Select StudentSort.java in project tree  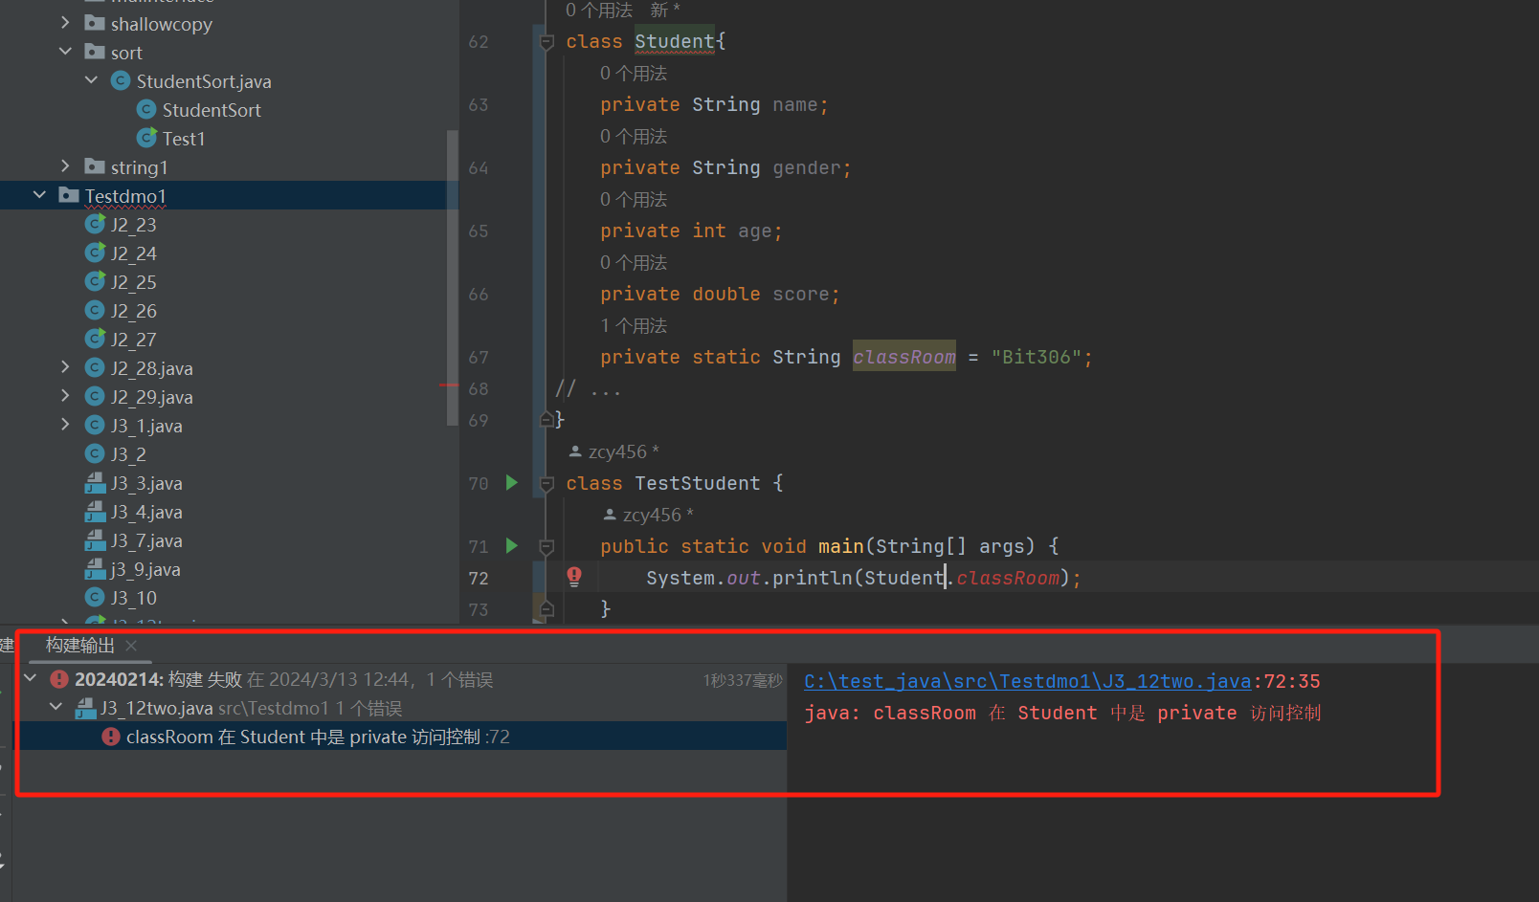204,81
